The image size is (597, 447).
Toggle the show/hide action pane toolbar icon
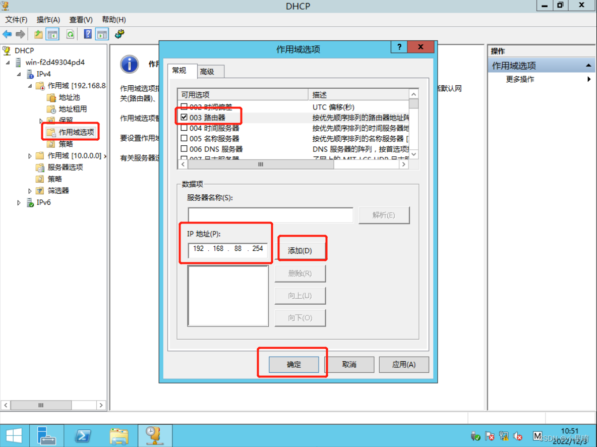[102, 34]
